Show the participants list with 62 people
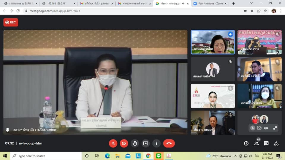This screenshot has width=285, height=160. click(256, 143)
